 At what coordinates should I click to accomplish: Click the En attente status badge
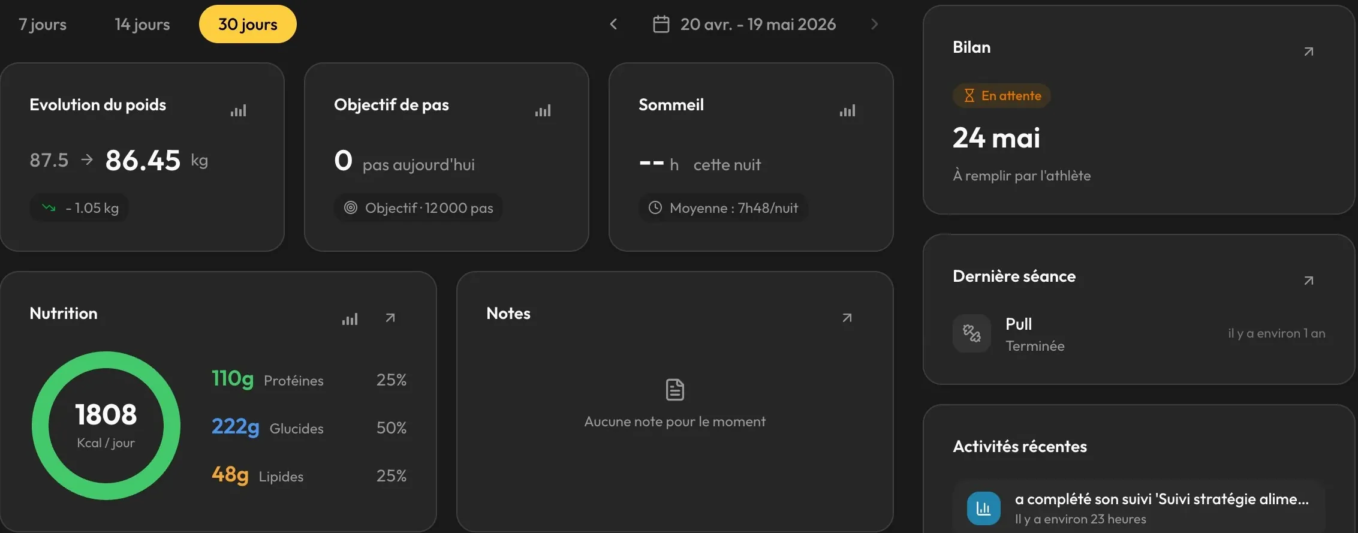(1001, 96)
